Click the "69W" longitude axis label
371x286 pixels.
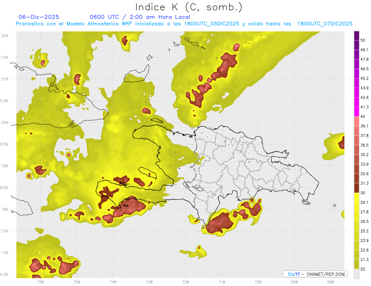pos(294,282)
